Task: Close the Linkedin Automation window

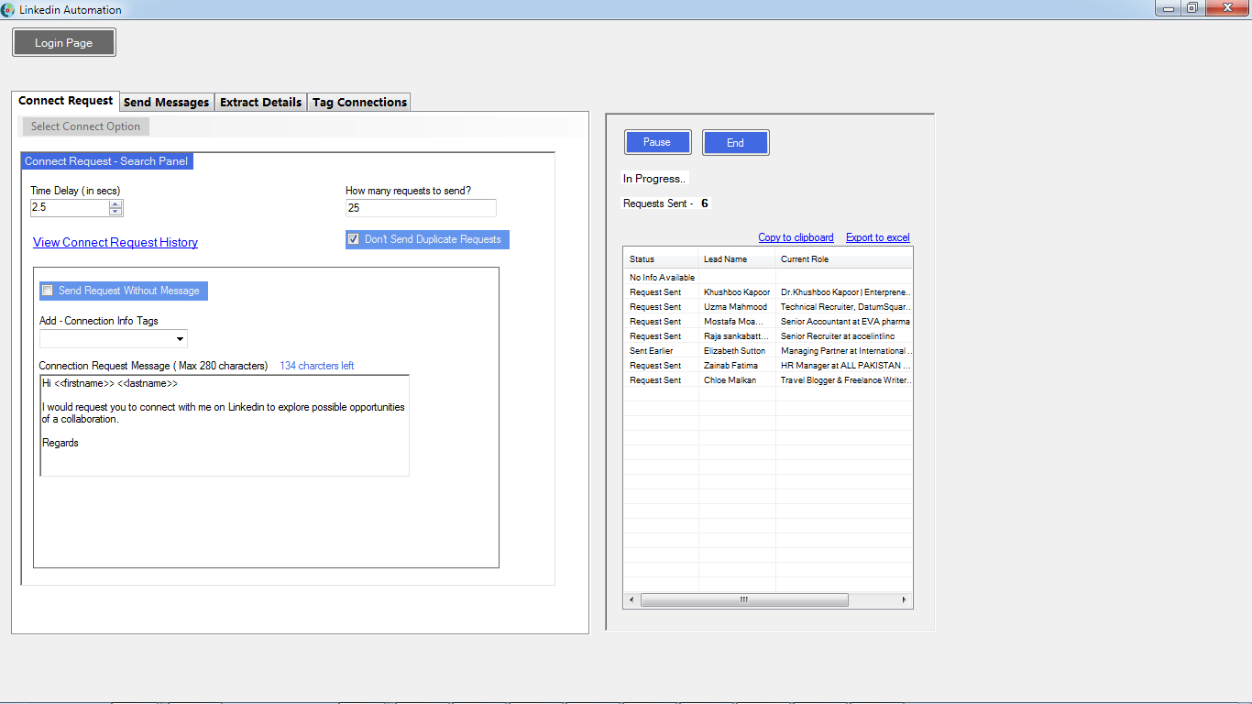Action: tap(1226, 8)
